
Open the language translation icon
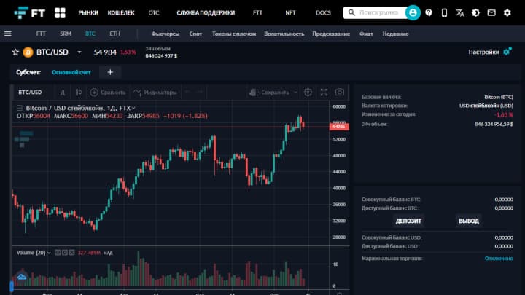(x=460, y=12)
